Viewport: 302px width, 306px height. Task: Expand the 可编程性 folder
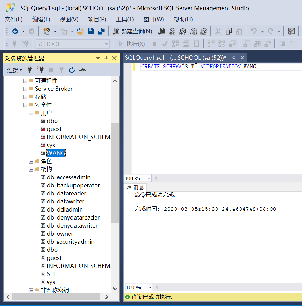click(25, 81)
